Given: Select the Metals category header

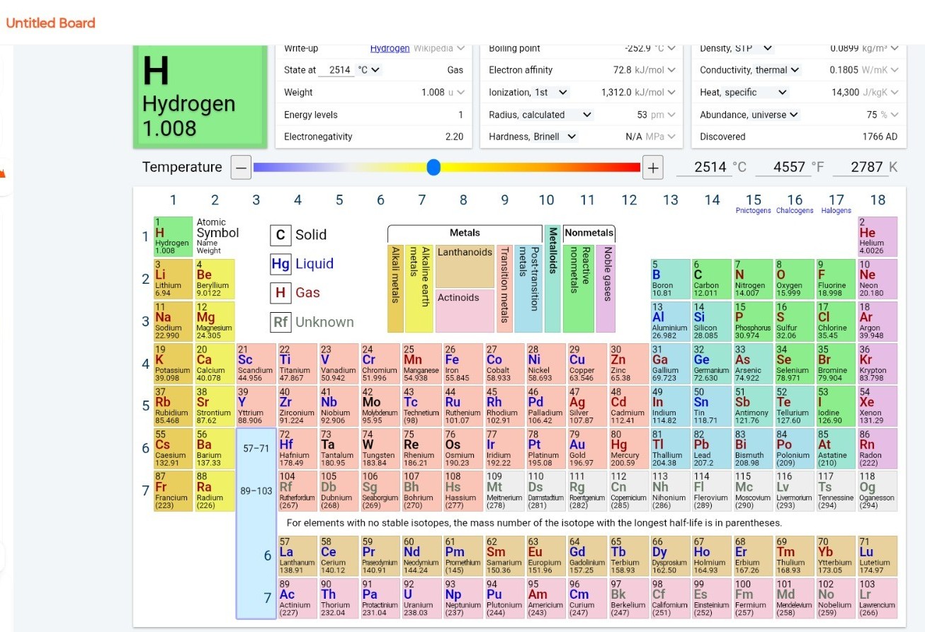Looking at the screenshot, I should pyautogui.click(x=465, y=233).
